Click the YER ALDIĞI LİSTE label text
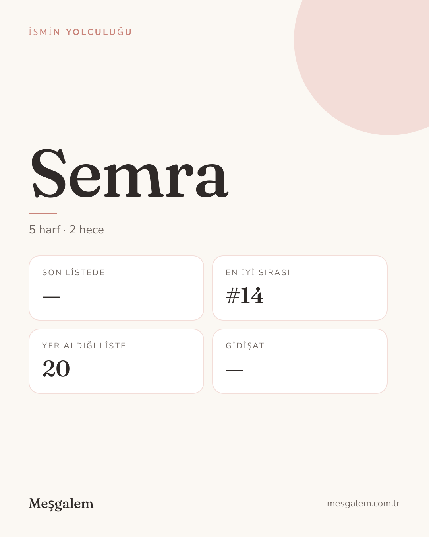 pyautogui.click(x=84, y=346)
